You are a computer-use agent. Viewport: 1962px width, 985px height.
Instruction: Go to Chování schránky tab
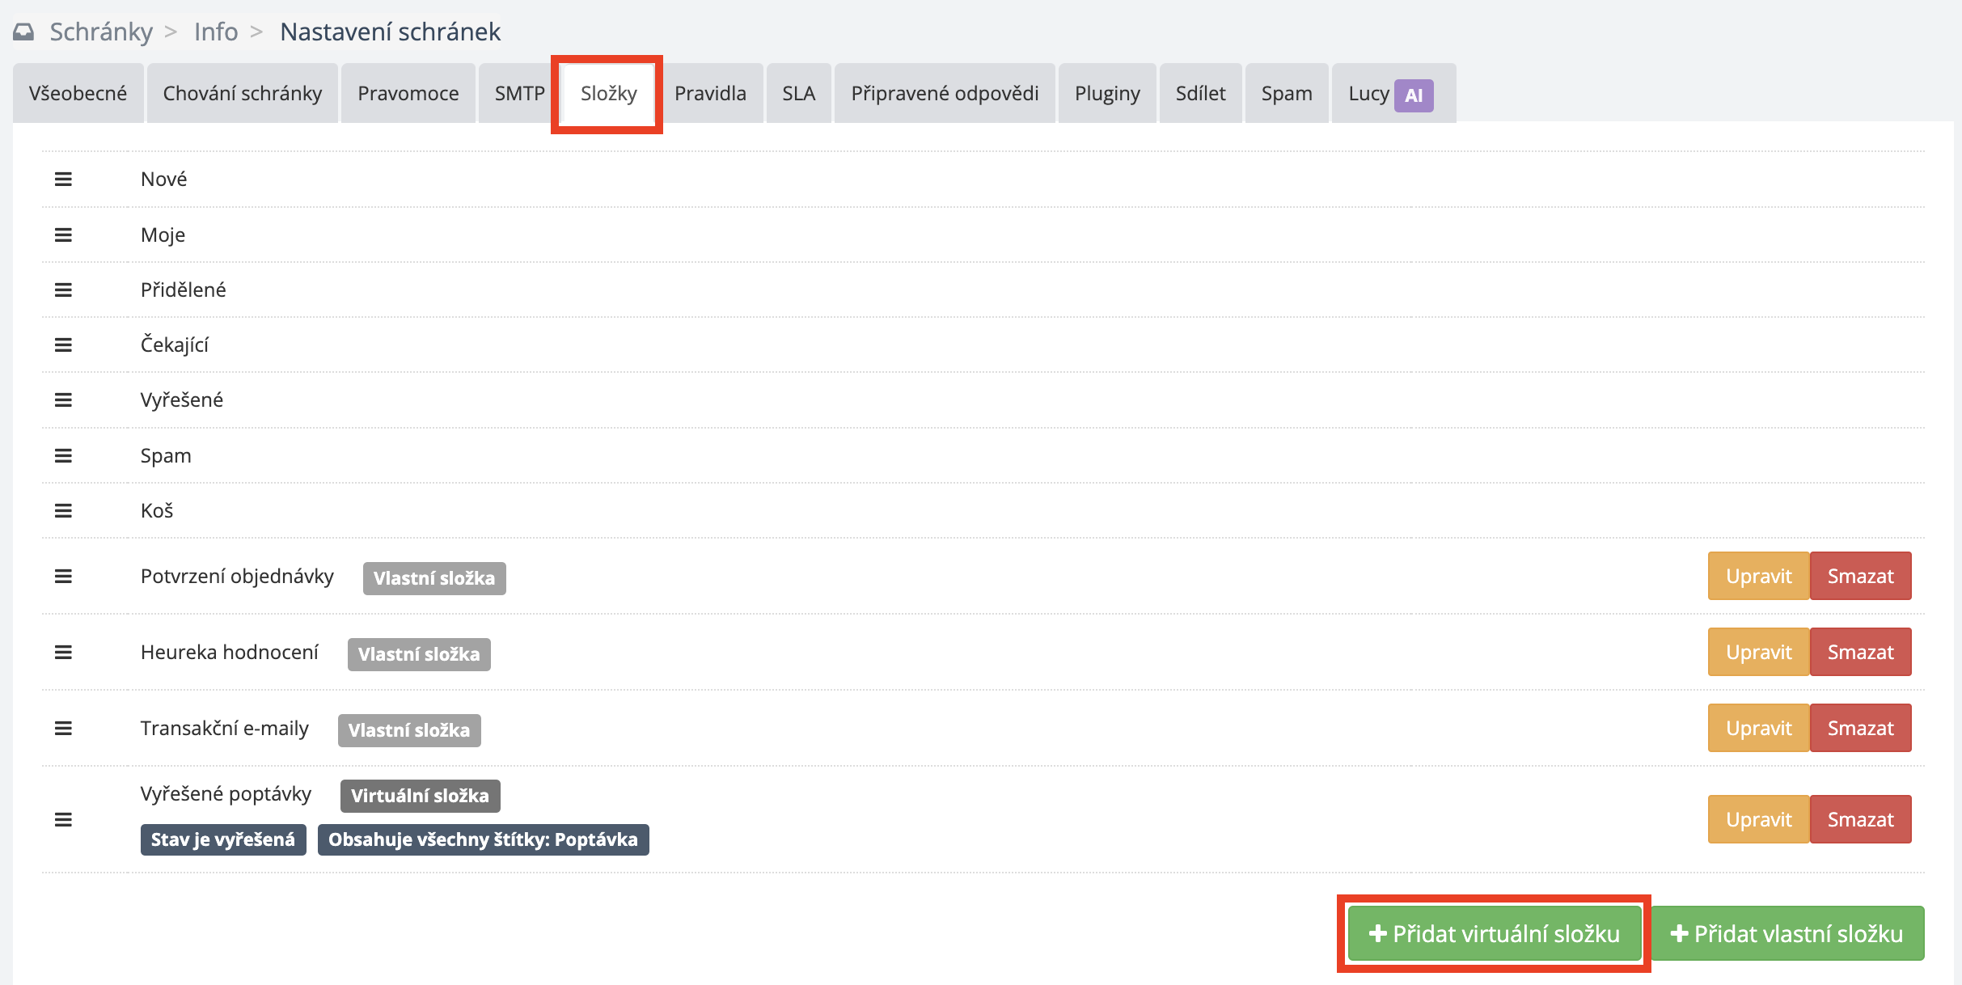click(243, 94)
